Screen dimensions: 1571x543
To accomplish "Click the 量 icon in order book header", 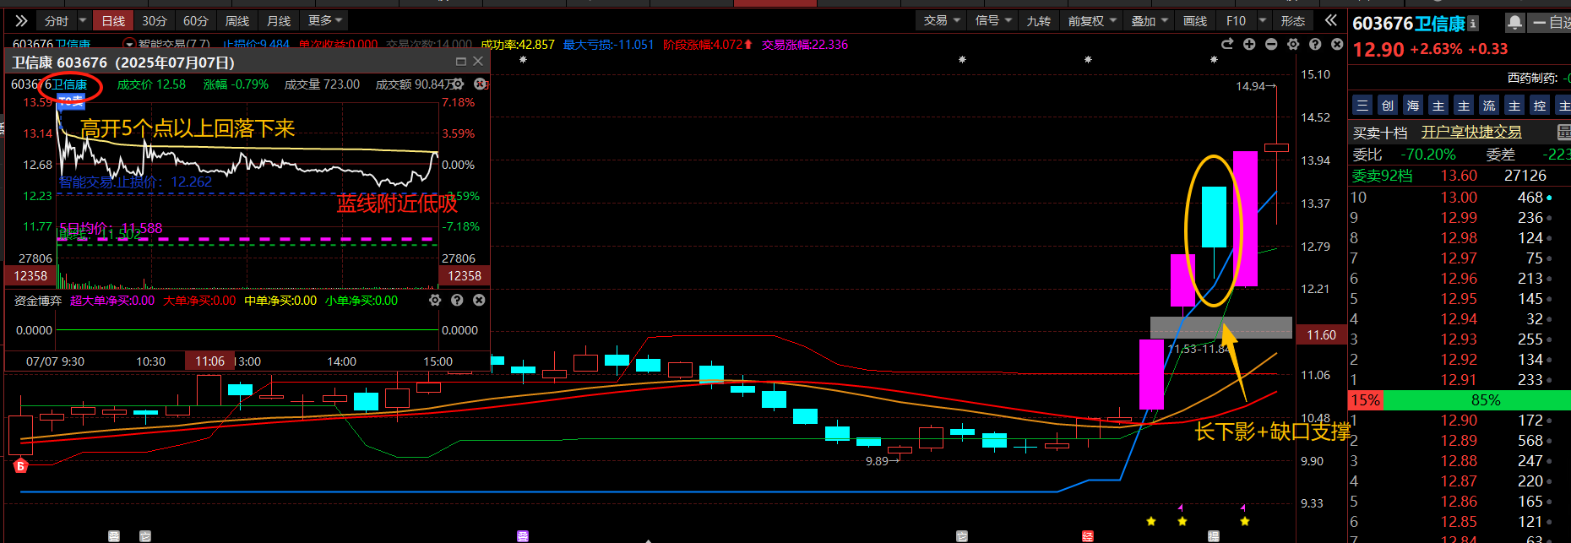I will [1564, 132].
